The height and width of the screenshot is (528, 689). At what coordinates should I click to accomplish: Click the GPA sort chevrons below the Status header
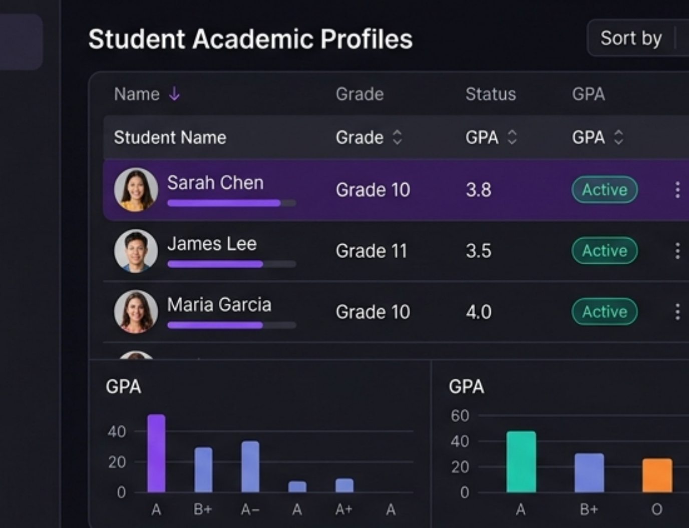(512, 137)
